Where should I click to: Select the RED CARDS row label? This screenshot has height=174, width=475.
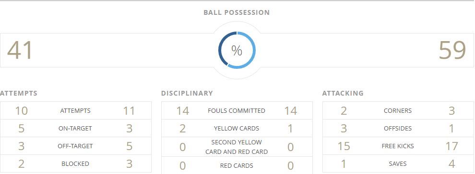click(x=237, y=165)
